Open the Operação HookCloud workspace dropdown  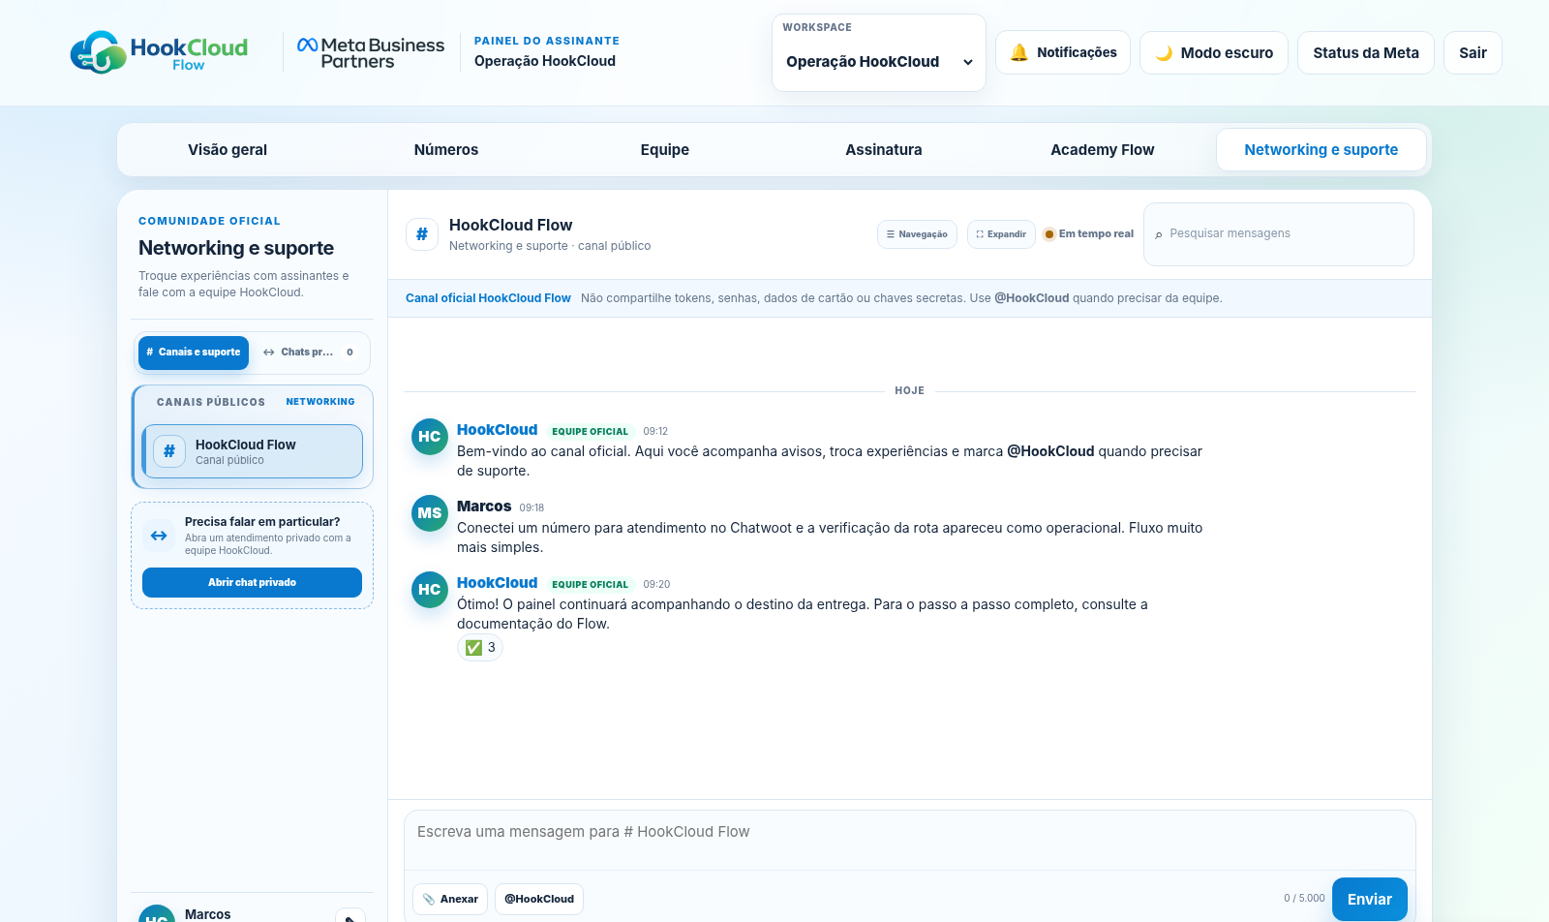[x=879, y=62]
